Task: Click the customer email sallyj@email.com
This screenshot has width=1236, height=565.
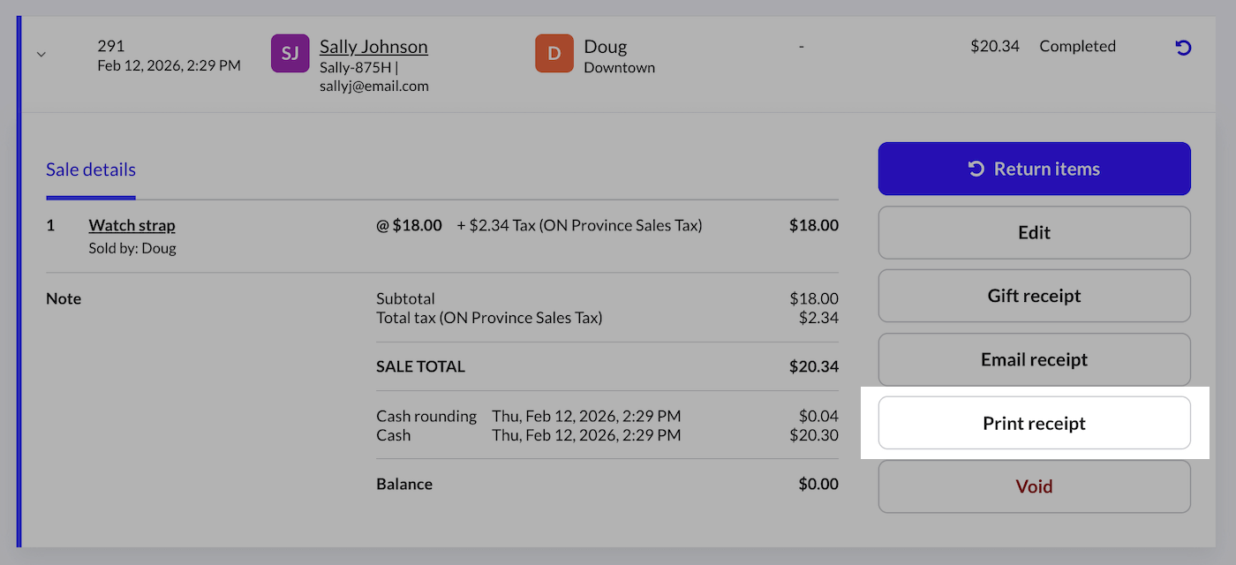Action: [x=373, y=86]
